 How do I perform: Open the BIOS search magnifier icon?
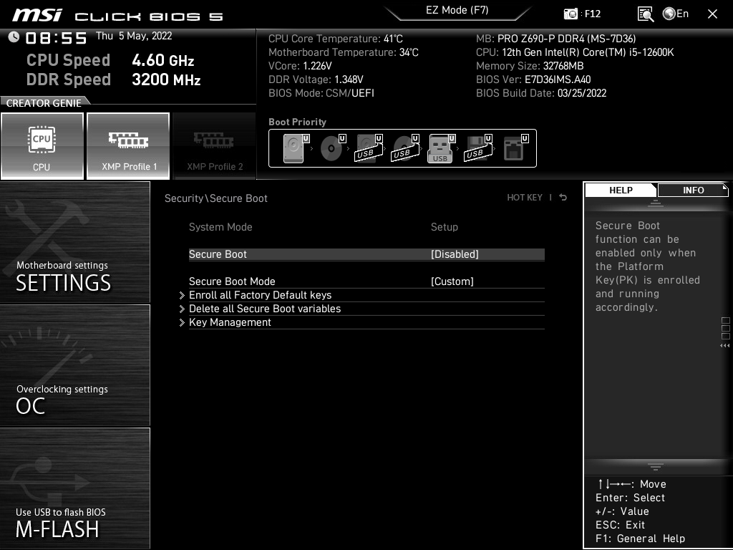[x=645, y=14]
